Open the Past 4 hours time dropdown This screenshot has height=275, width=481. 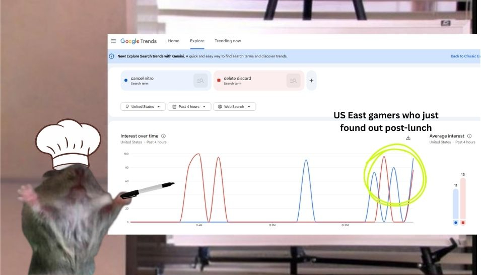tap(189, 107)
